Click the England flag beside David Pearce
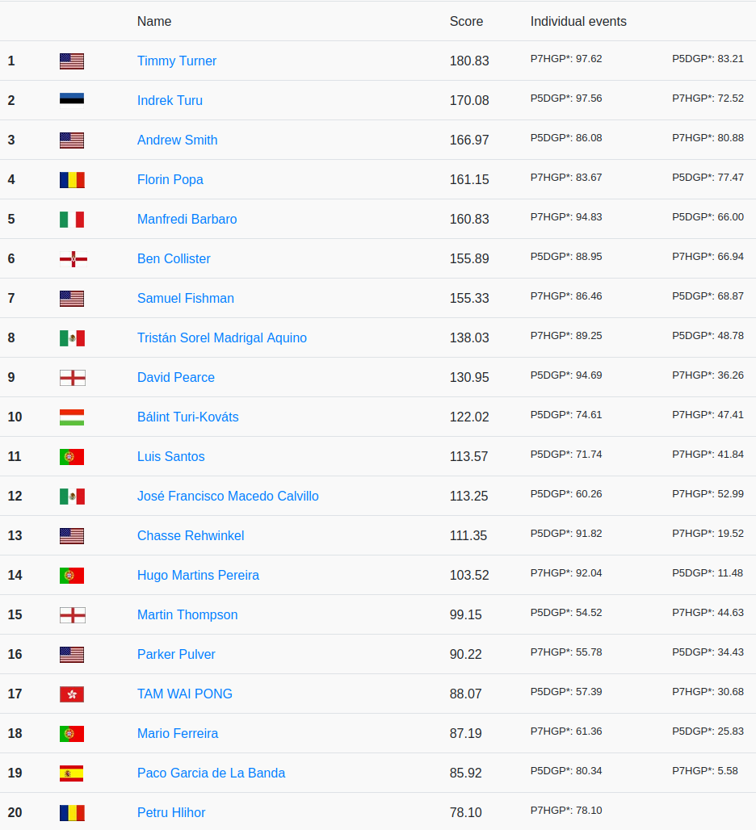This screenshot has height=830, width=756. (73, 377)
